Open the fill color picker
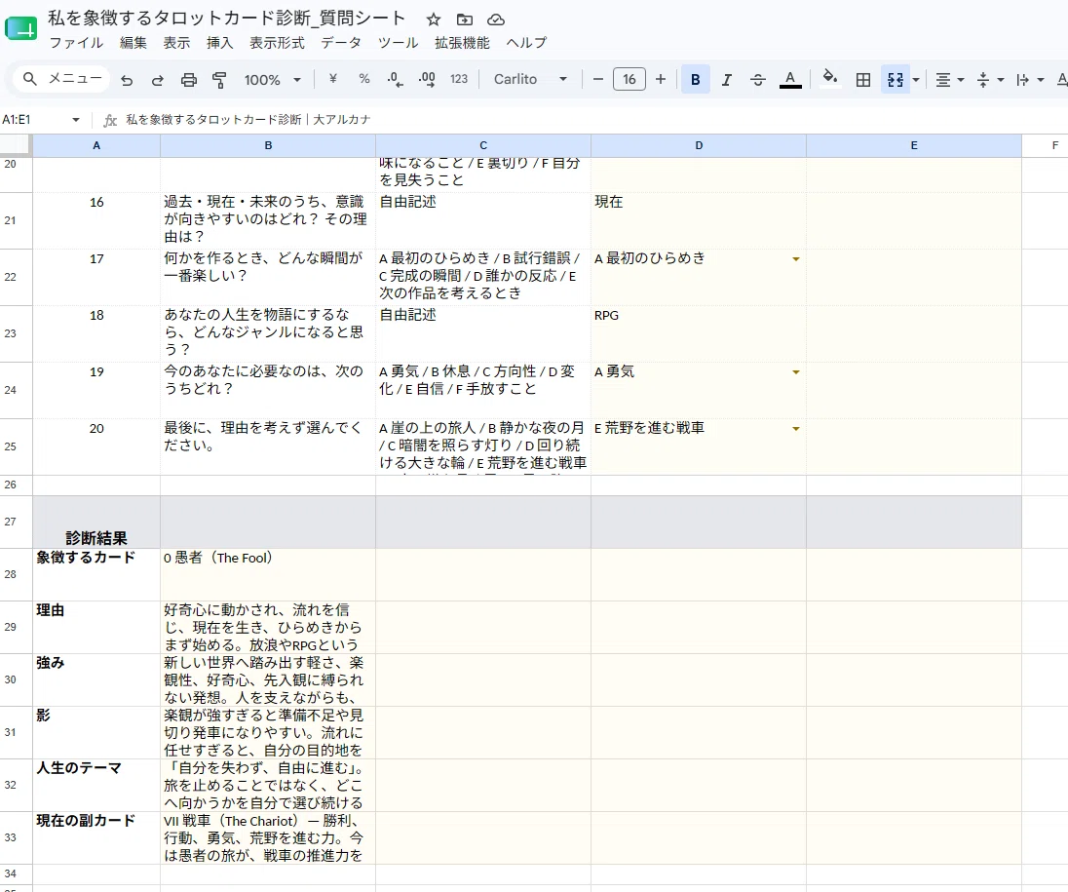 829,77
